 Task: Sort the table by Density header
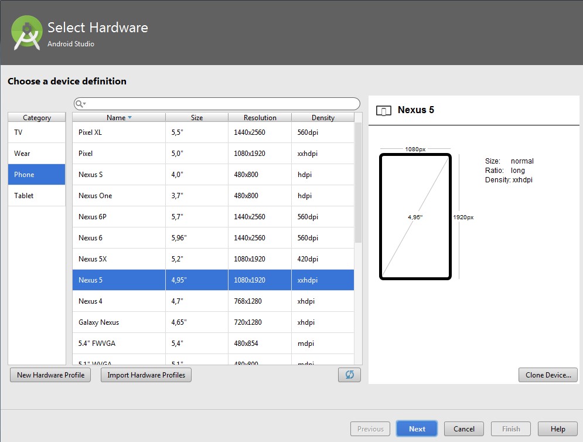pyautogui.click(x=323, y=118)
